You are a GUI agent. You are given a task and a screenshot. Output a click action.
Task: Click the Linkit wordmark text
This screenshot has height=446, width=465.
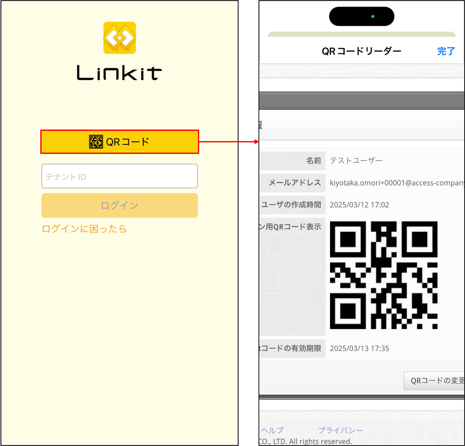119,73
